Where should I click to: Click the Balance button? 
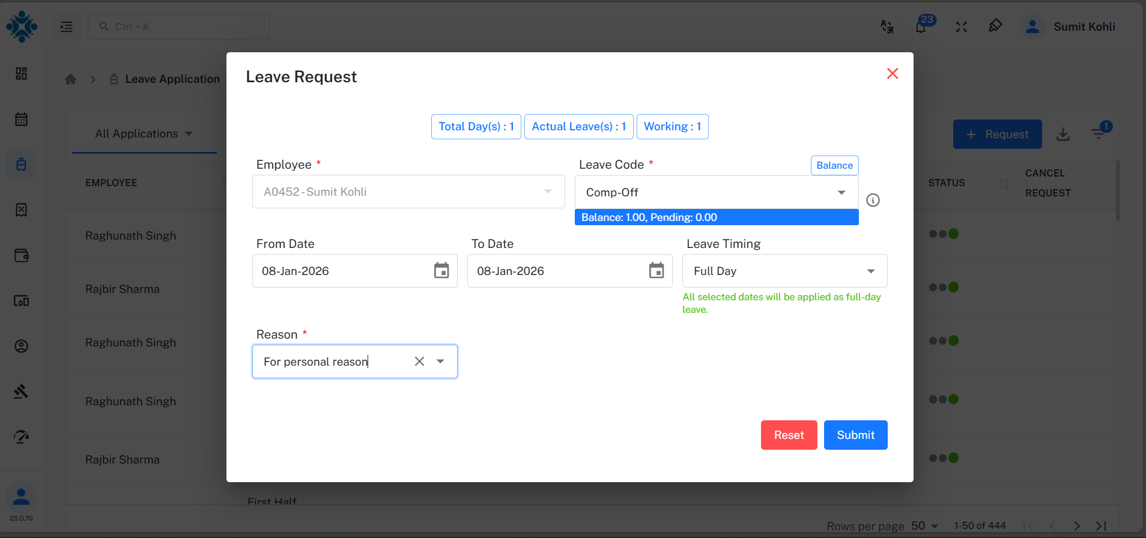click(x=834, y=166)
